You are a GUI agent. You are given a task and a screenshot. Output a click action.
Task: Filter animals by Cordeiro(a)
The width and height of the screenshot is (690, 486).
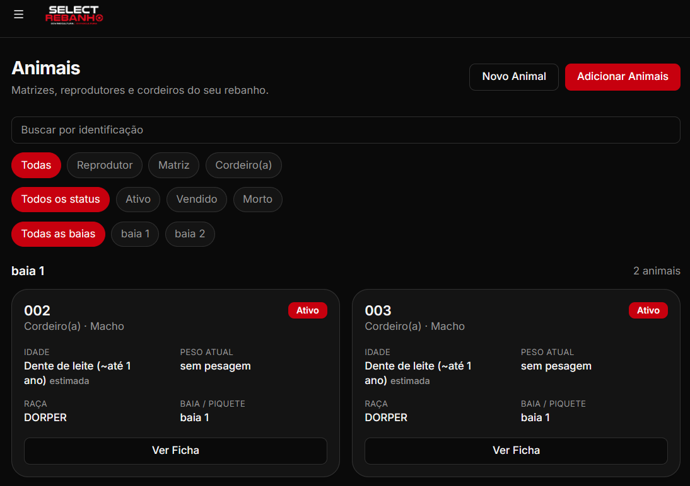click(x=243, y=165)
